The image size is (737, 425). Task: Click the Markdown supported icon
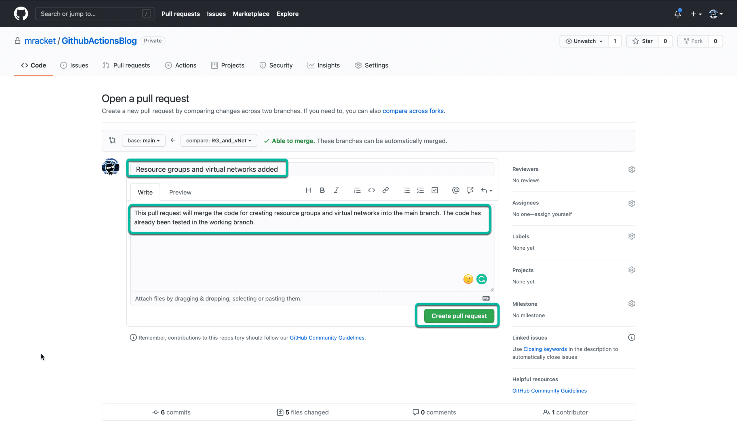tap(486, 298)
